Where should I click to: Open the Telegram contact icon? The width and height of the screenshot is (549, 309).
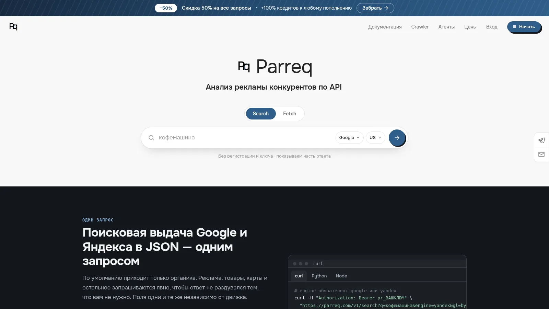pyautogui.click(x=541, y=140)
